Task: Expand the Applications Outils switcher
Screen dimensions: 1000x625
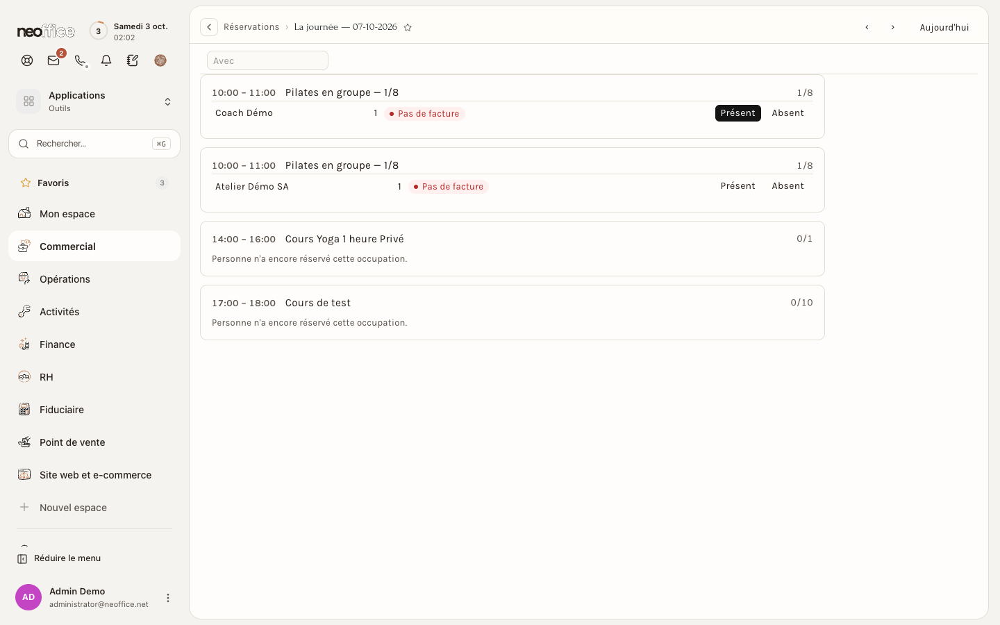Action: (94, 101)
